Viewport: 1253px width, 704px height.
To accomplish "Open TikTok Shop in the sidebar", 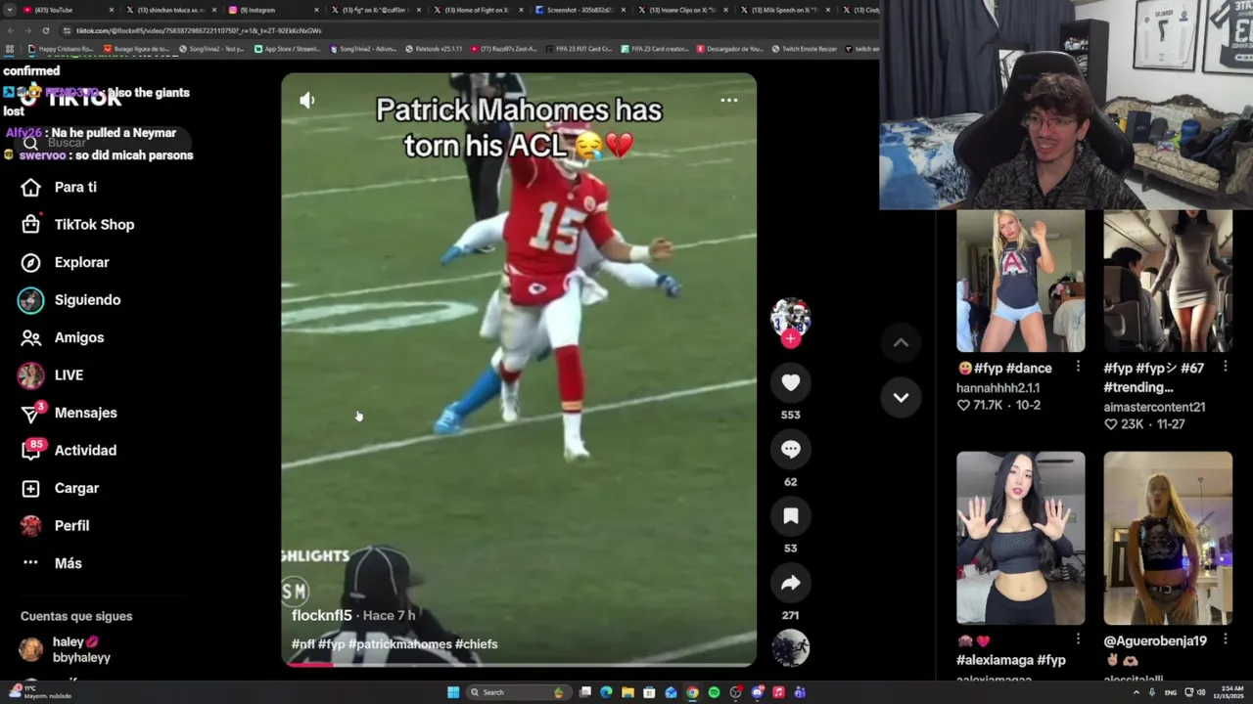I will (x=78, y=225).
